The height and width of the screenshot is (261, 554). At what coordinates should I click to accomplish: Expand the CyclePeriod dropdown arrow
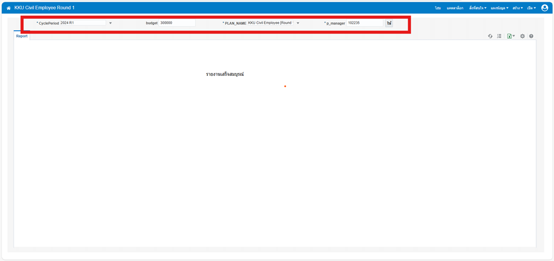[x=110, y=23]
